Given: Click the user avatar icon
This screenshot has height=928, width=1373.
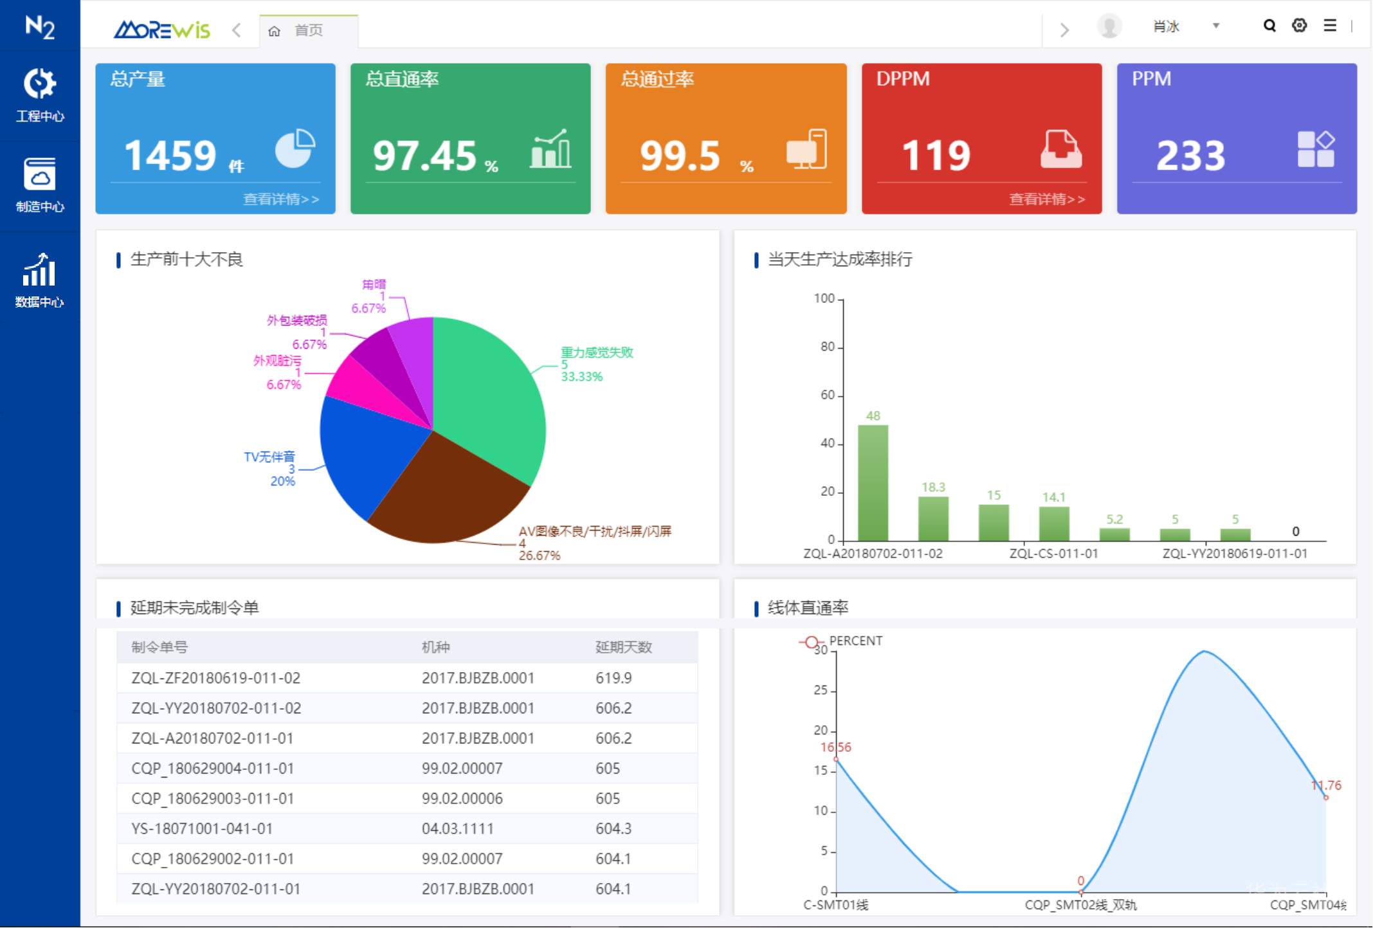Looking at the screenshot, I should 1109,26.
